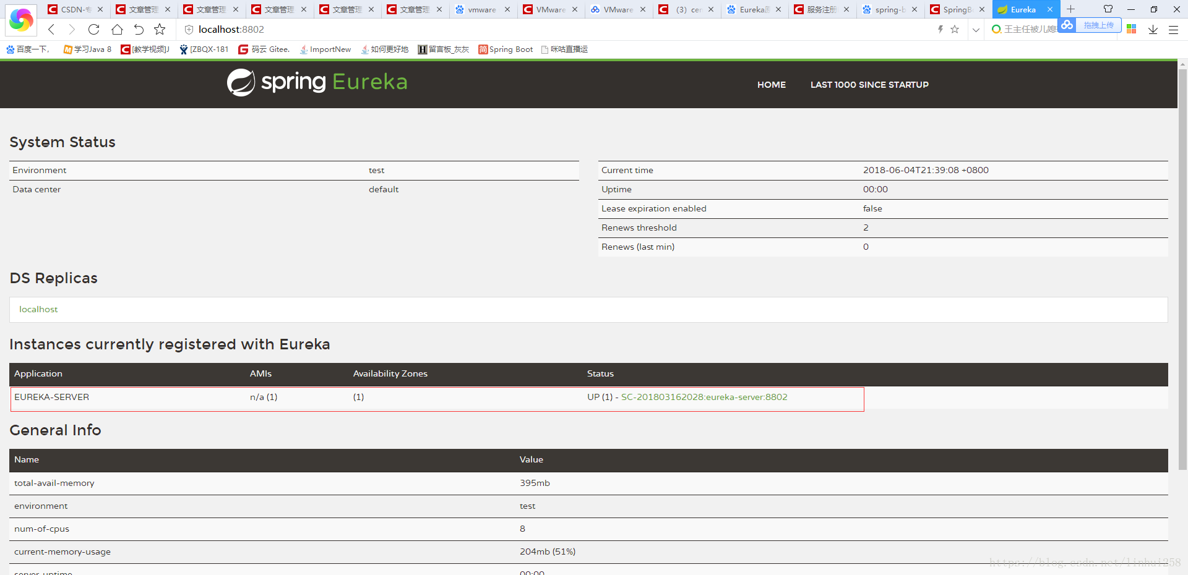Open the [ZBQX-181 bookmark

(204, 49)
